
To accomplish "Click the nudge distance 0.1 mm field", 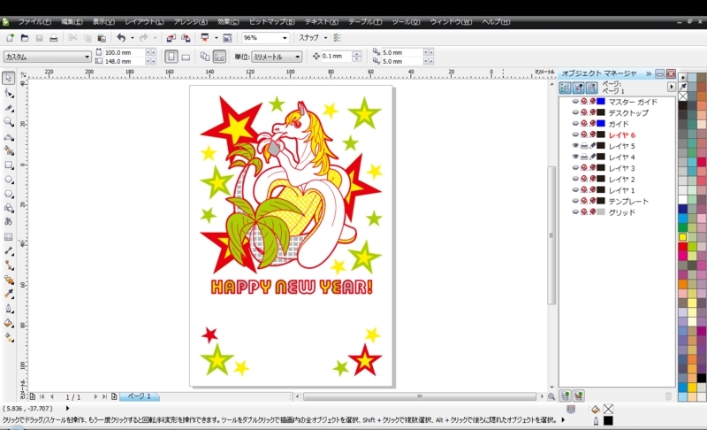I will tap(336, 57).
